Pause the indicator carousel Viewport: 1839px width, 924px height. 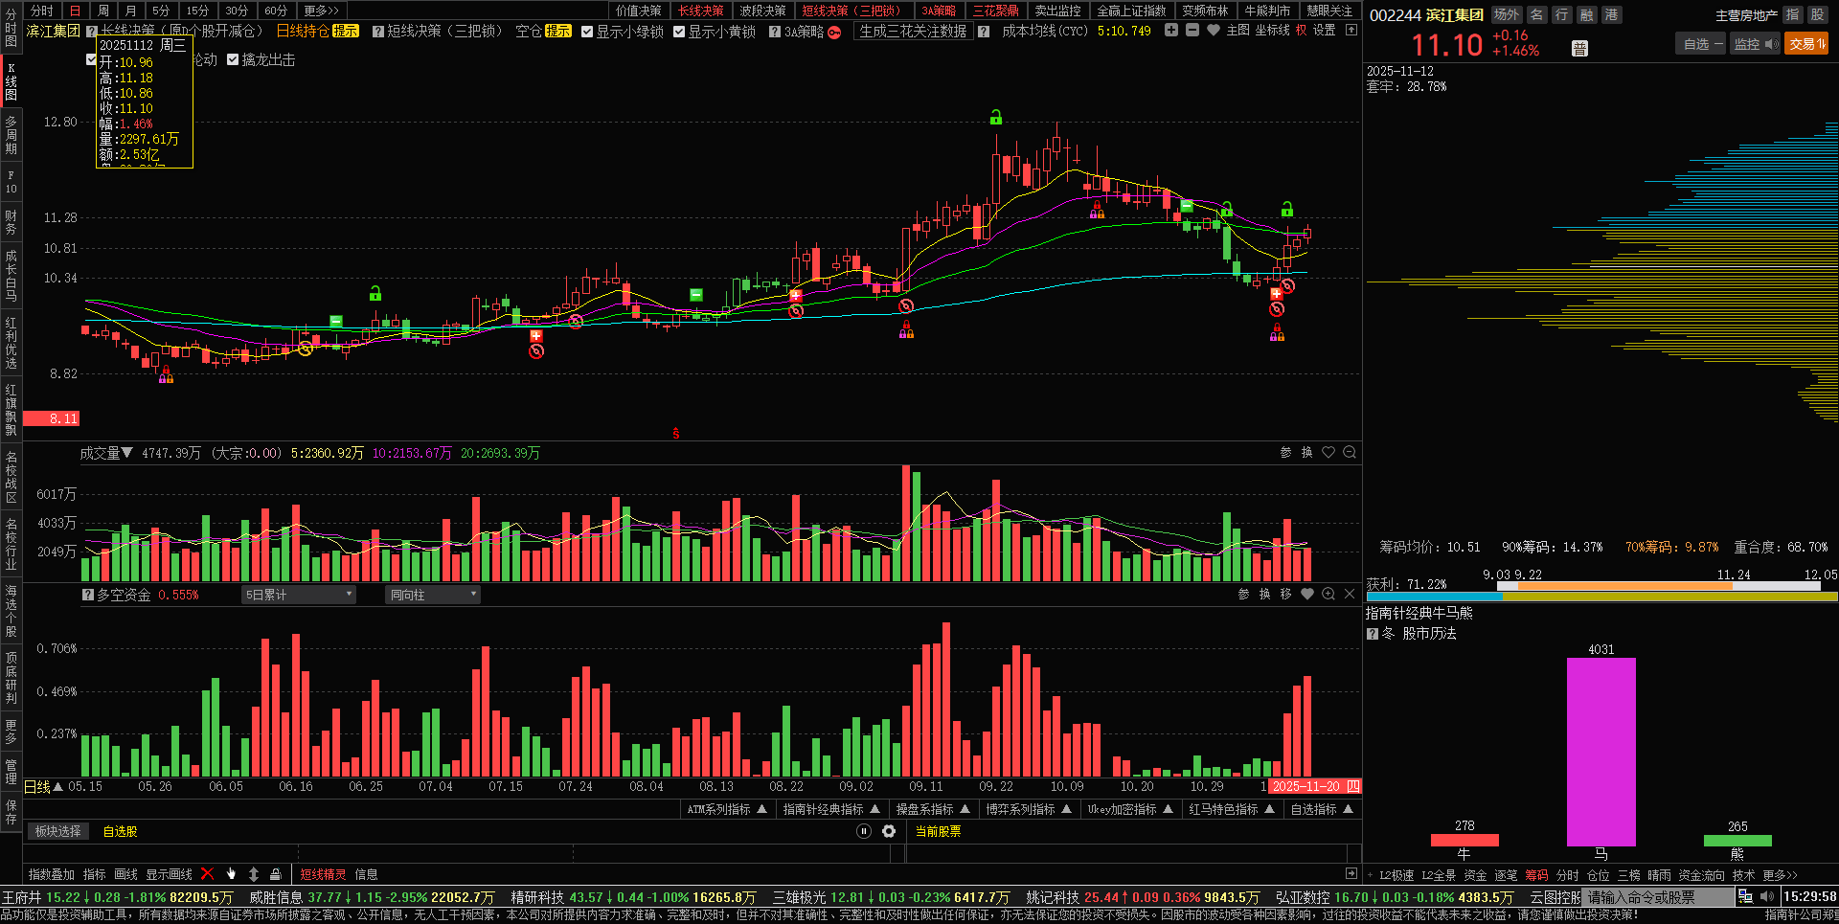click(864, 831)
